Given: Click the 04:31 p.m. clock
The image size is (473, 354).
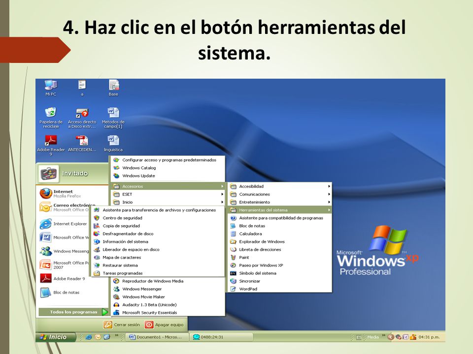Looking at the screenshot, I should click(x=429, y=337).
